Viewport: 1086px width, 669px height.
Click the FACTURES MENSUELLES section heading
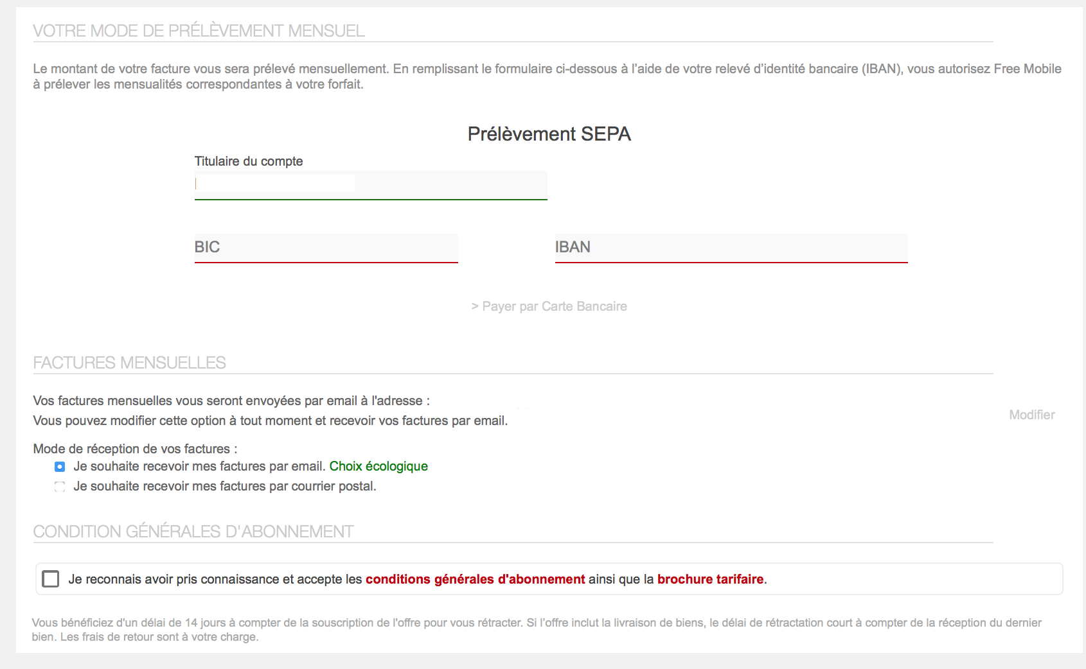pyautogui.click(x=129, y=363)
